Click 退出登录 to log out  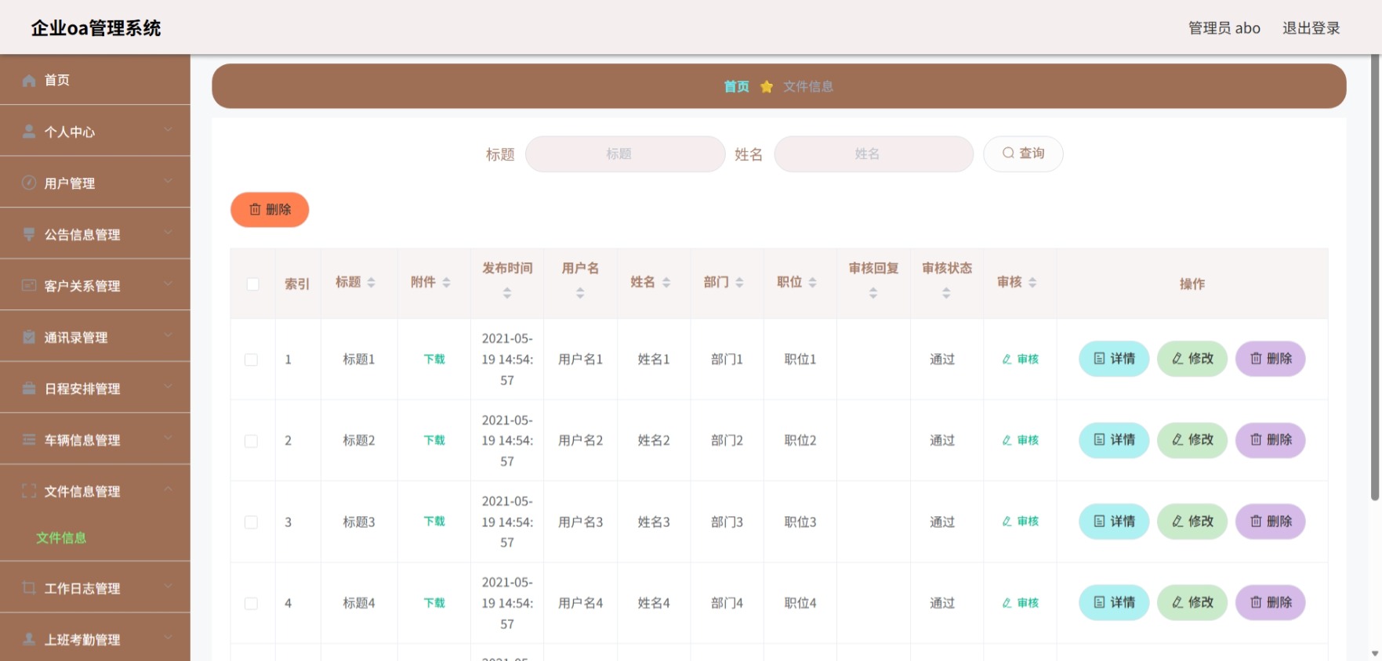1311,28
